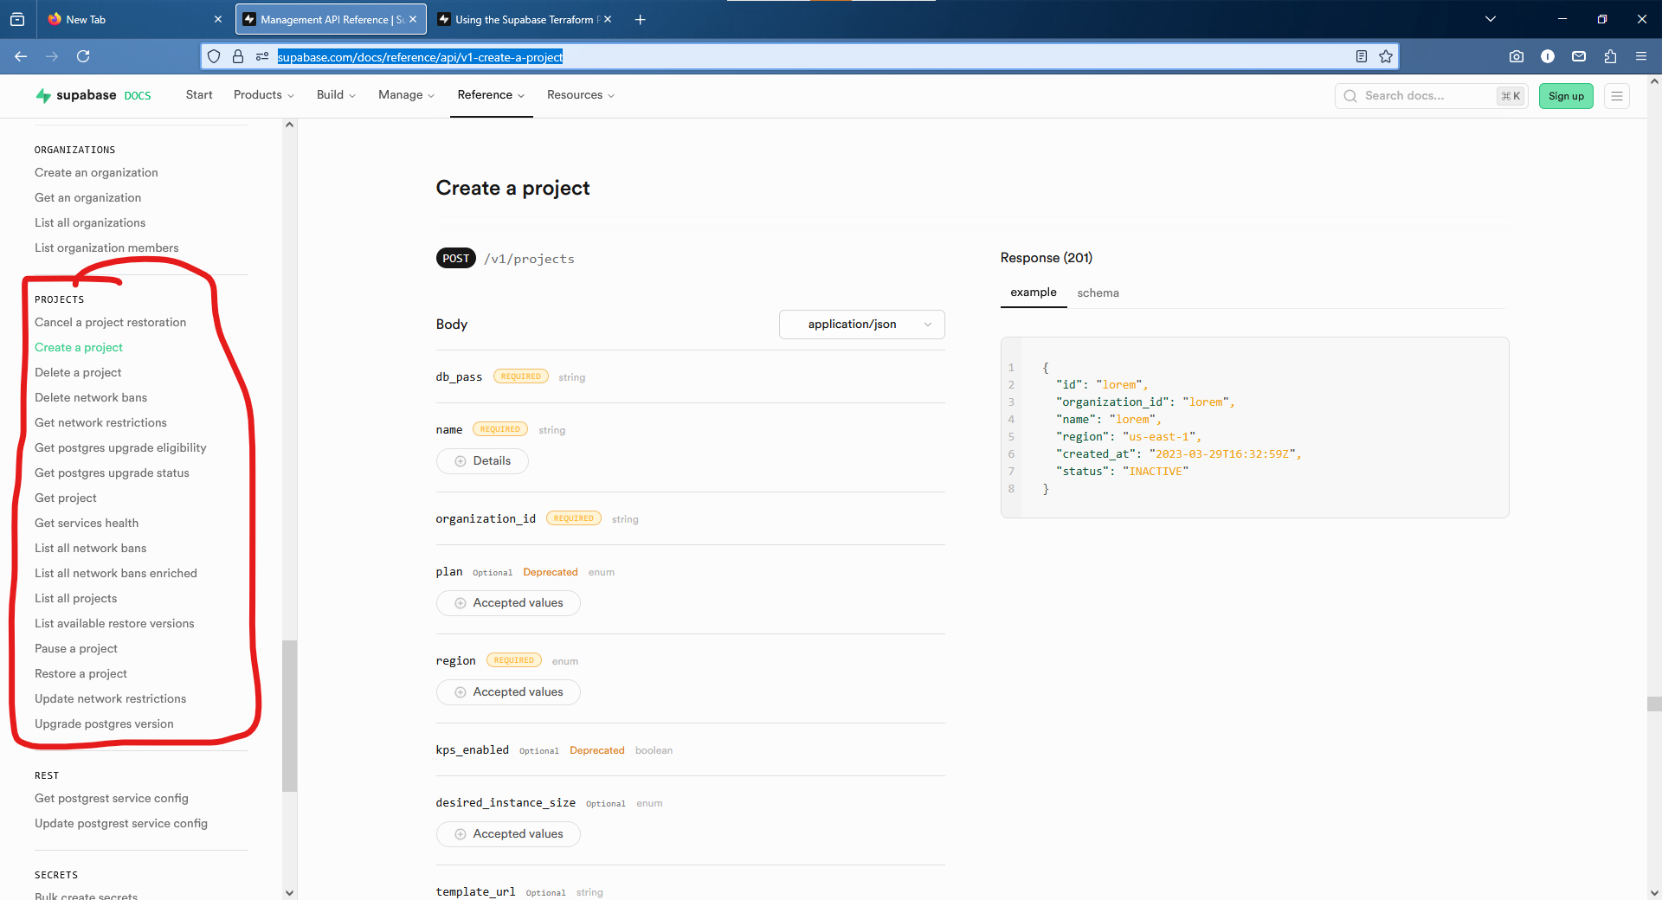Go forward with the browser forward arrow

[x=52, y=56]
